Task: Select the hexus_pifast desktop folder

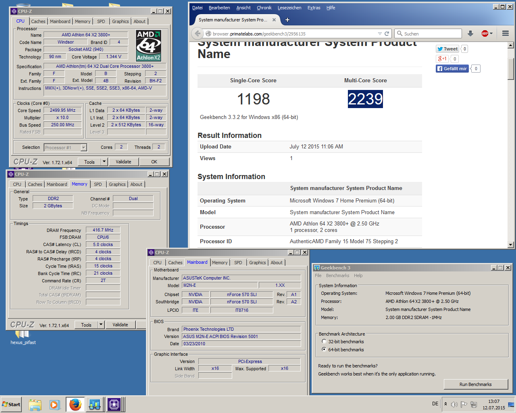Action: (x=23, y=338)
